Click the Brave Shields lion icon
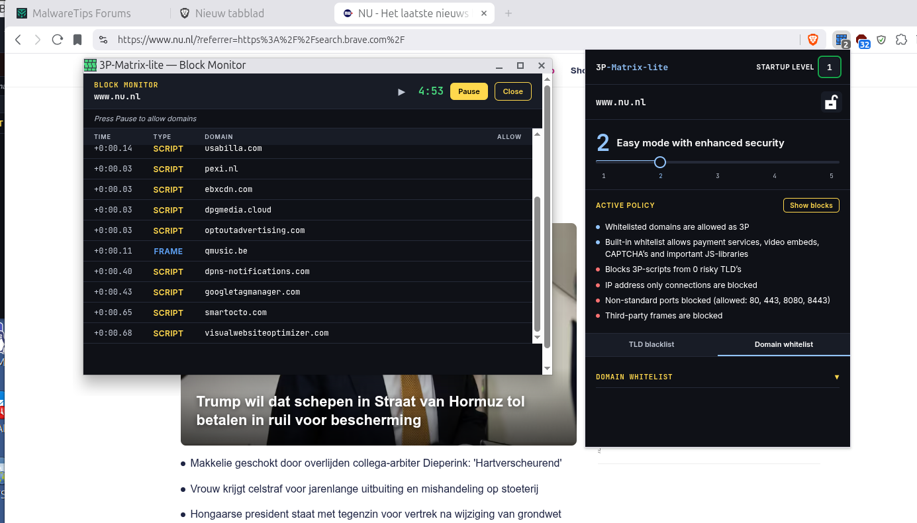Screen dimensions: 917x523 pos(812,40)
